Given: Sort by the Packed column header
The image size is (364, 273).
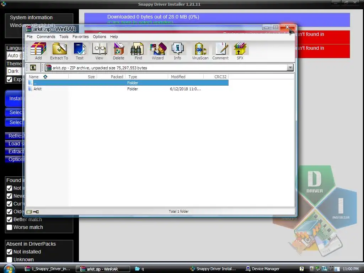Looking at the screenshot, I should [x=111, y=77].
